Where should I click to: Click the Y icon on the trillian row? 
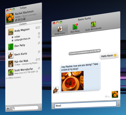(x=39, y=34)
